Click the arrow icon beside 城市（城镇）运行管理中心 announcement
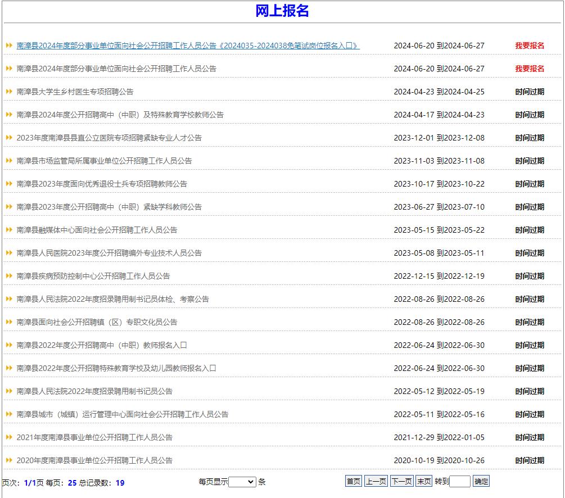 point(9,414)
